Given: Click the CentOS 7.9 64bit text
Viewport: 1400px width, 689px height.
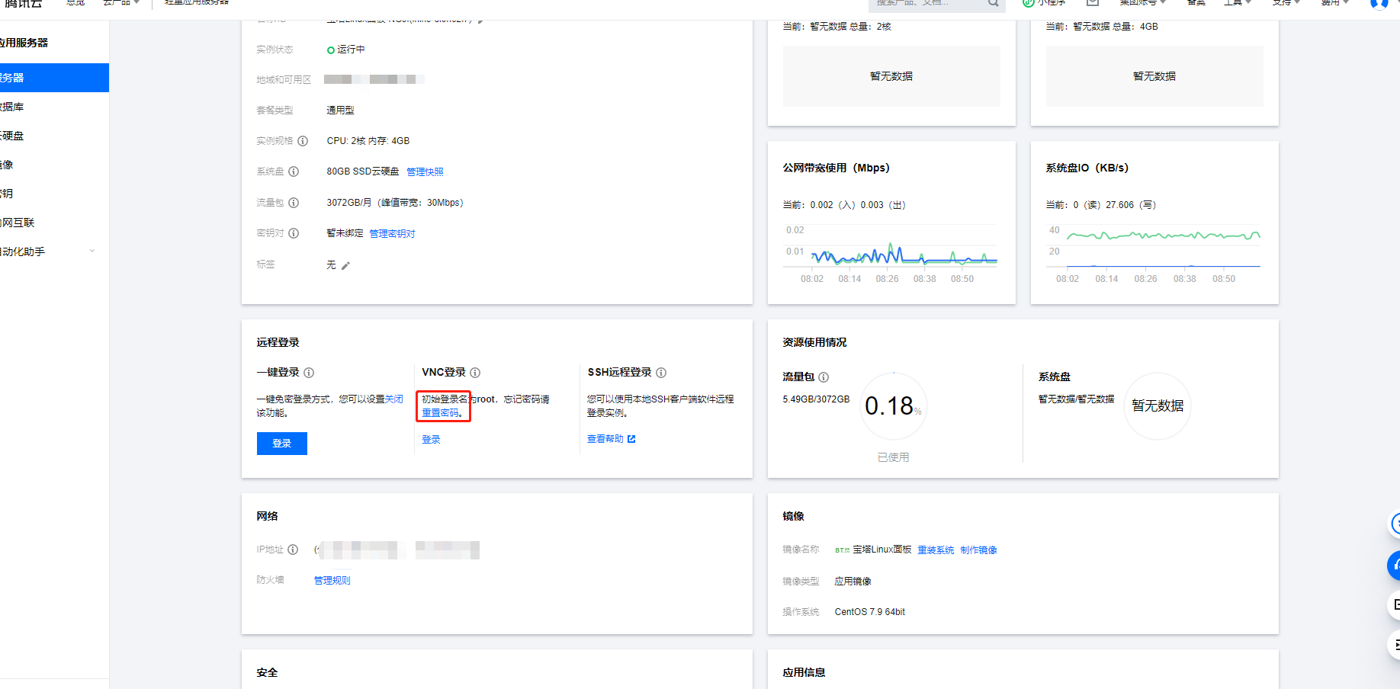Looking at the screenshot, I should (x=870, y=612).
